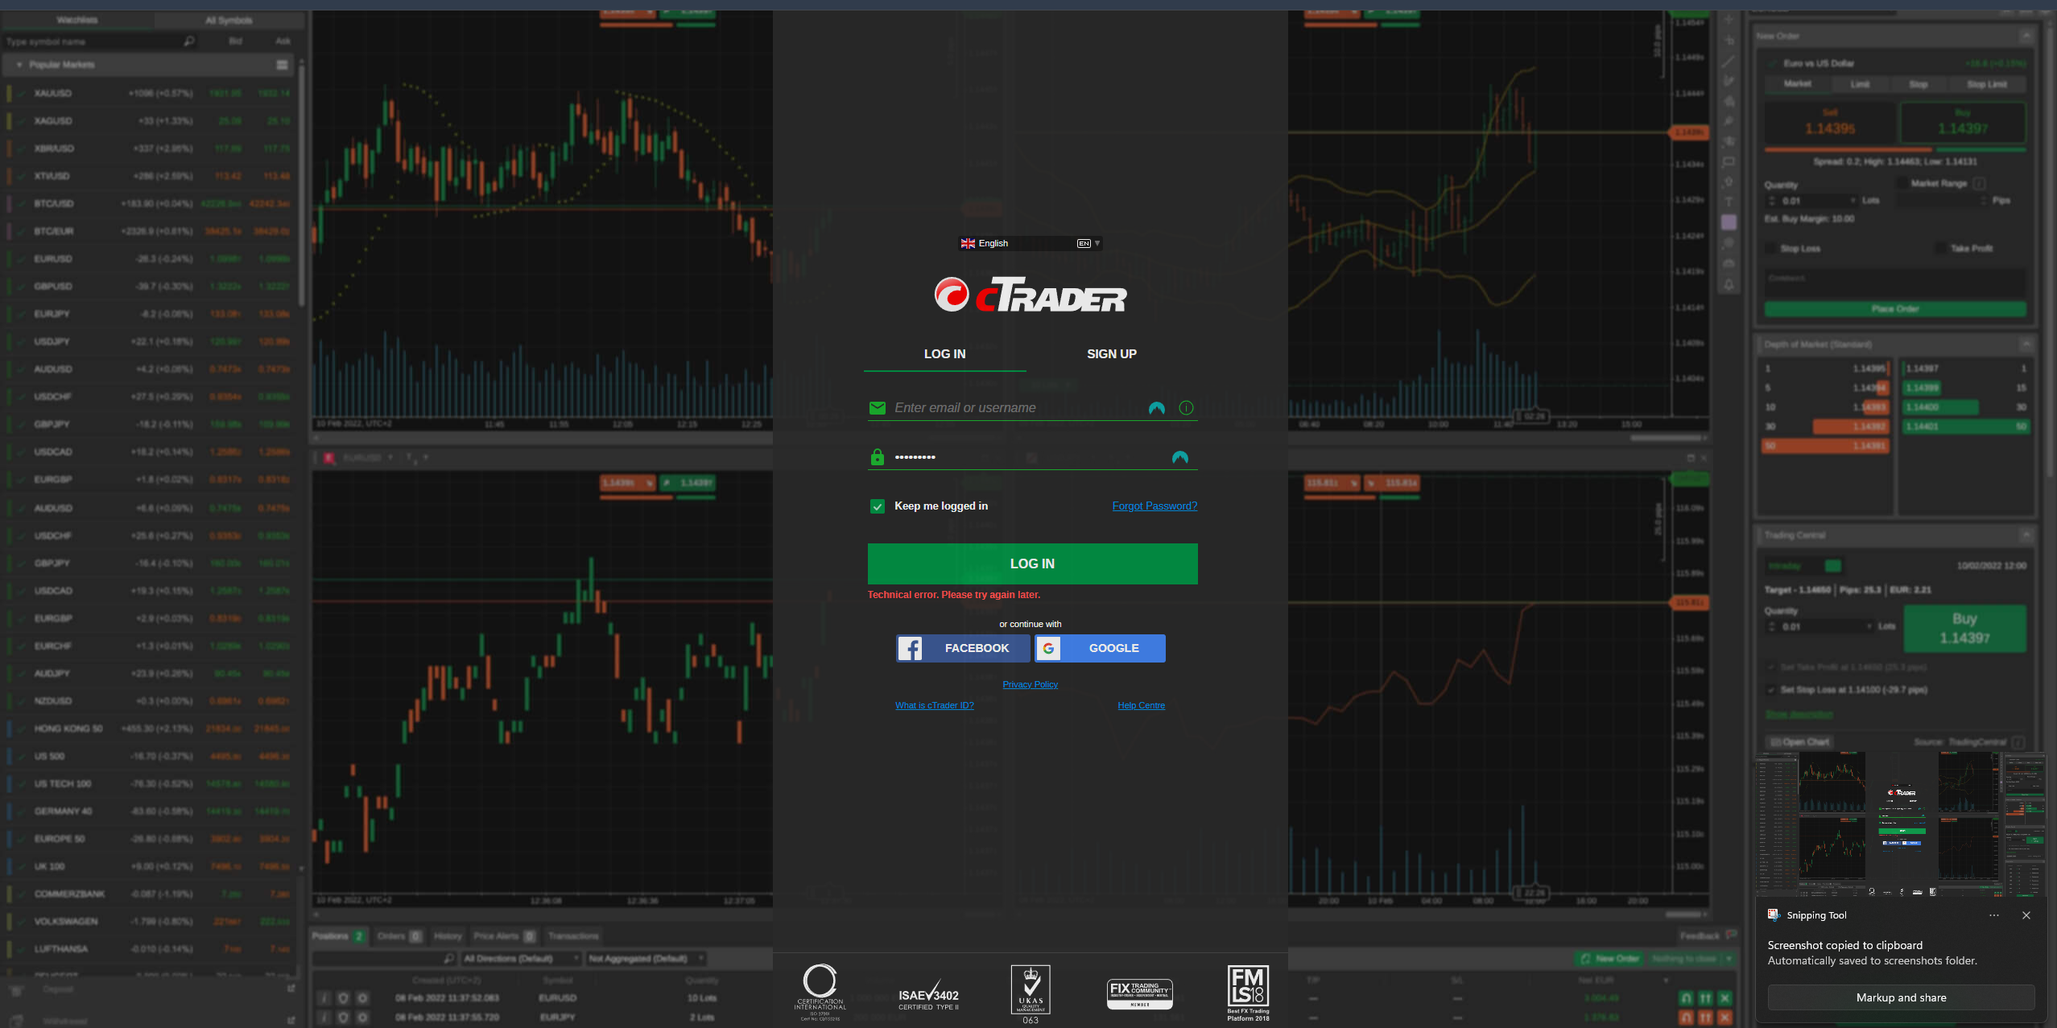Switch to the SIGN UP tab
2057x1028 pixels.
[x=1112, y=354]
